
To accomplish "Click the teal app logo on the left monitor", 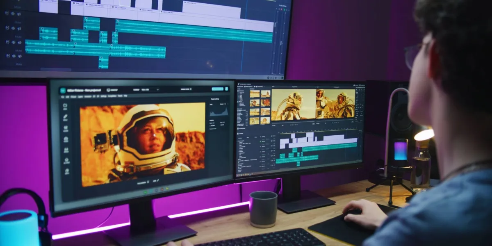I will [63, 91].
